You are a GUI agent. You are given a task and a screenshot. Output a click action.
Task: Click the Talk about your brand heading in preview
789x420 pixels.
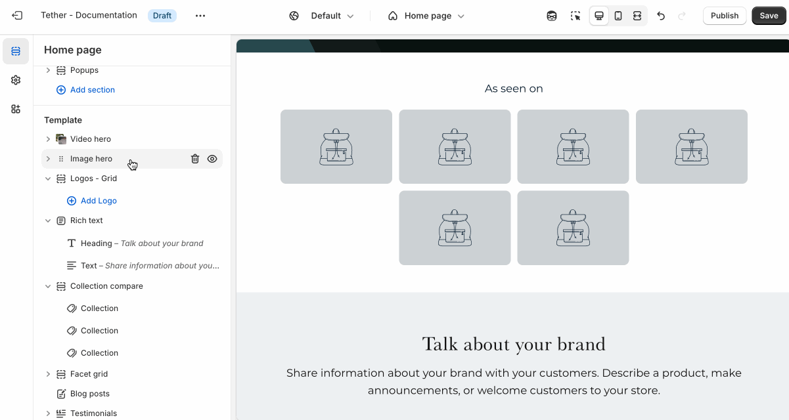[x=514, y=344]
